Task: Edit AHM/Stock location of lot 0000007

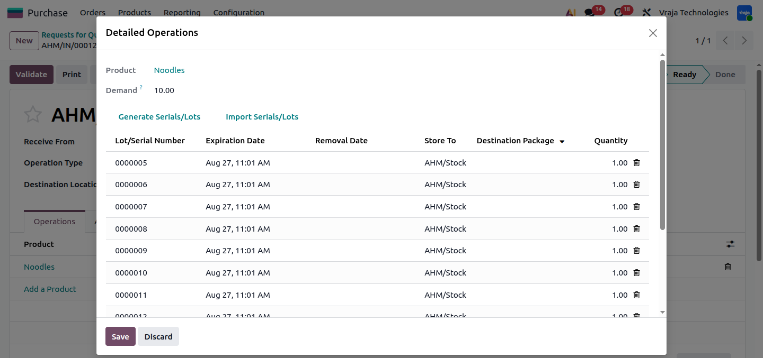Action: tap(446, 207)
